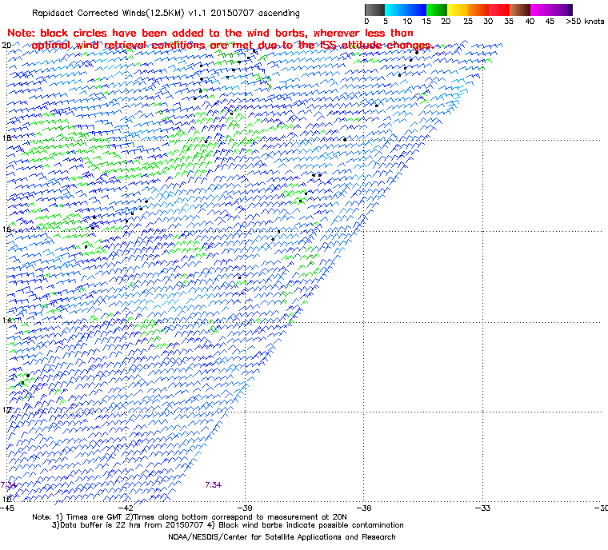Click the longitude label '-33'
Viewport: 608px width, 550px height.
click(482, 508)
